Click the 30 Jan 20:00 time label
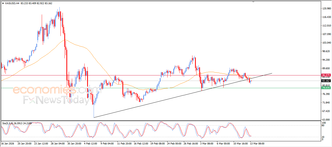332x147 pixels. click(74, 143)
